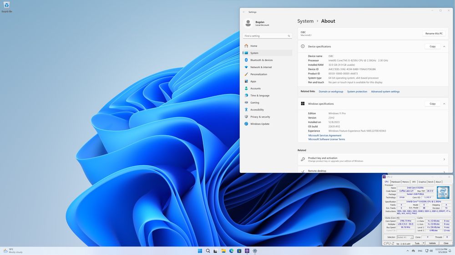Click Rename this PC
The height and width of the screenshot is (255, 455).
434,34
